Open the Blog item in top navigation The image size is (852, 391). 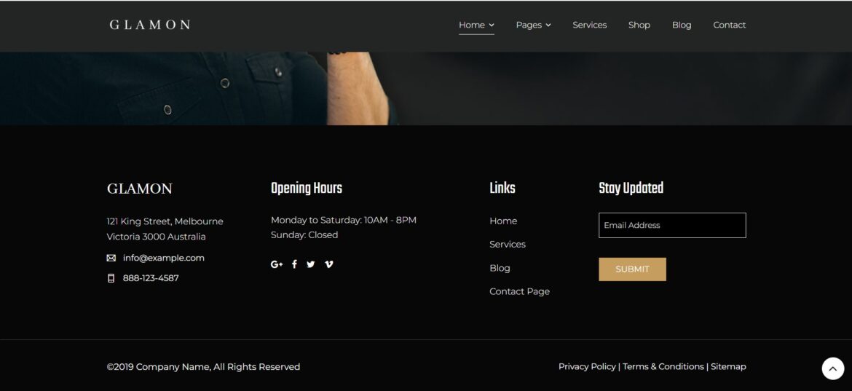coord(682,25)
